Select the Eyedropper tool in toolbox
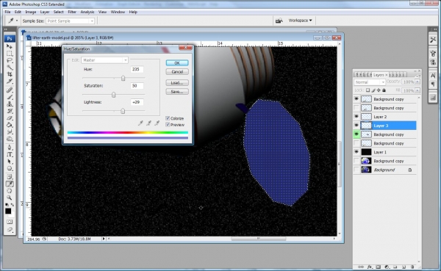The image size is (441, 271). [x=10, y=184]
